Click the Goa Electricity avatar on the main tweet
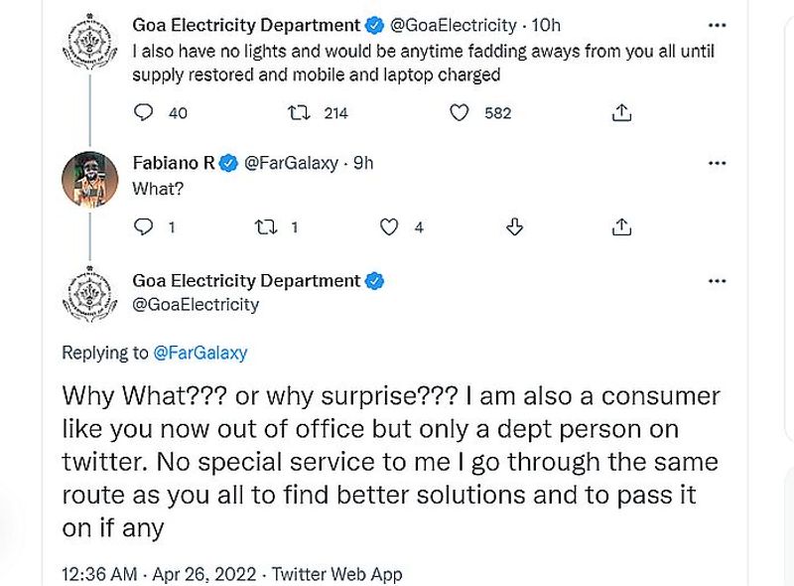794x586 pixels. pyautogui.click(x=91, y=295)
